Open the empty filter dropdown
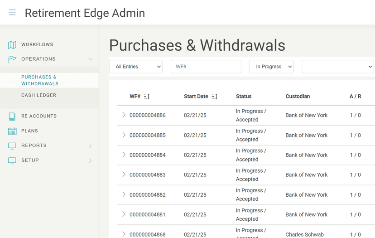This screenshot has width=375, height=238. pyautogui.click(x=338, y=67)
